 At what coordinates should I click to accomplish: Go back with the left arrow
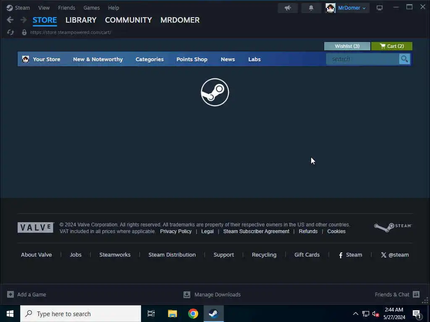pyautogui.click(x=10, y=20)
